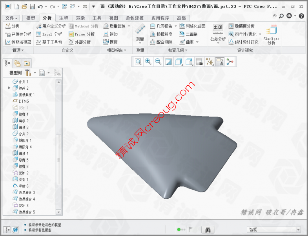Switch to the 工具 ribbon tab
Viewport: 308px width, 236px height.
[x=97, y=18]
